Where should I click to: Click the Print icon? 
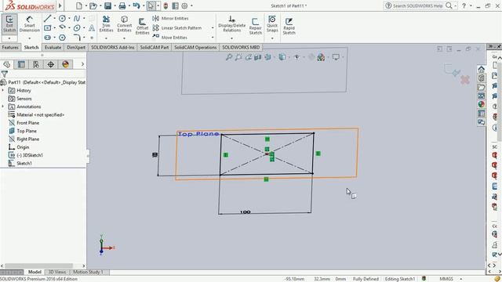[x=122, y=5]
